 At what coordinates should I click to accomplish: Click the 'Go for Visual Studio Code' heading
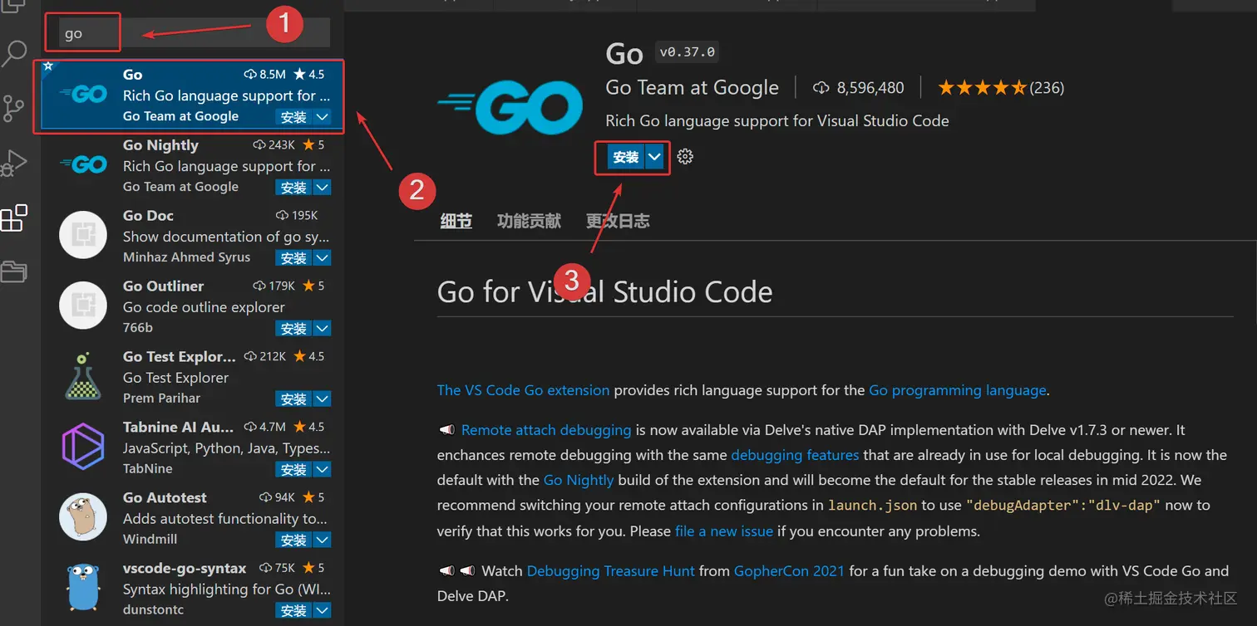point(605,292)
